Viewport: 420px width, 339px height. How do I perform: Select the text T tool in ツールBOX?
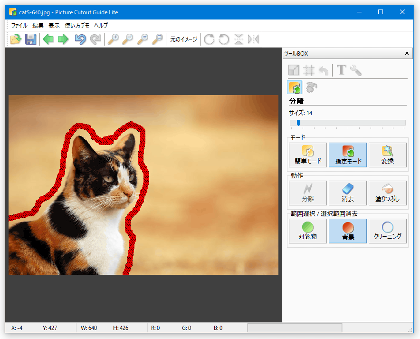pos(341,70)
